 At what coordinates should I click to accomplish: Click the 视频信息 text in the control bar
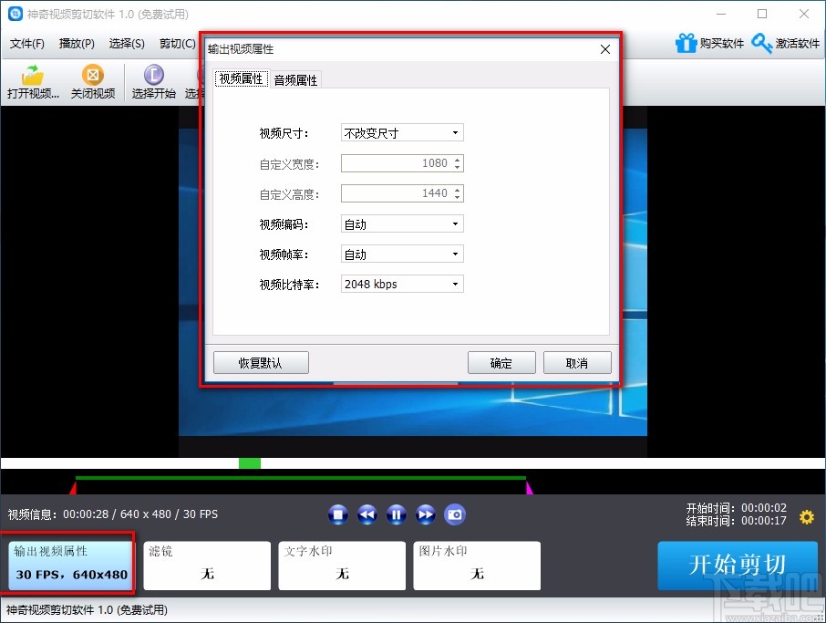coord(113,514)
